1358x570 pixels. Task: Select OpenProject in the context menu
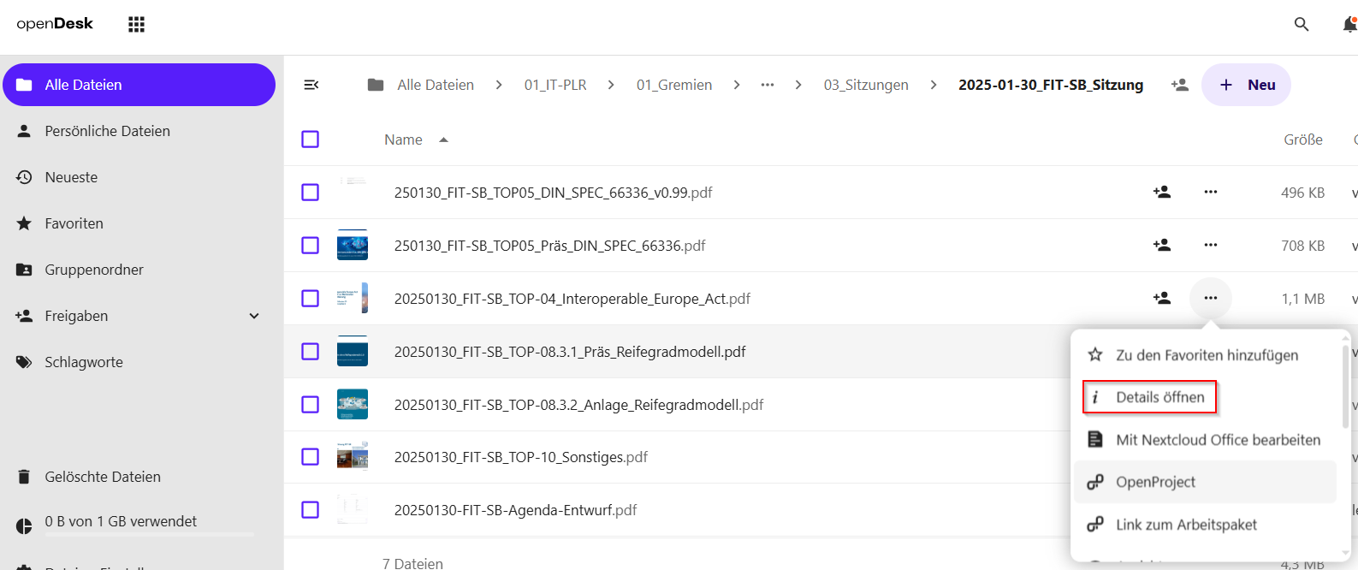tap(1207, 483)
